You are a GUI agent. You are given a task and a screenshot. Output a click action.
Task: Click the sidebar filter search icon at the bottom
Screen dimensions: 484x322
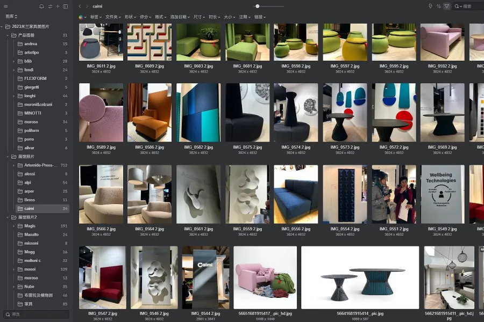(x=8, y=314)
